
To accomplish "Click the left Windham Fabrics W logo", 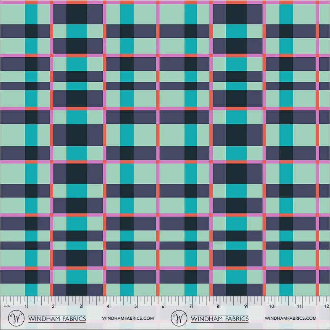I will 16,318.
